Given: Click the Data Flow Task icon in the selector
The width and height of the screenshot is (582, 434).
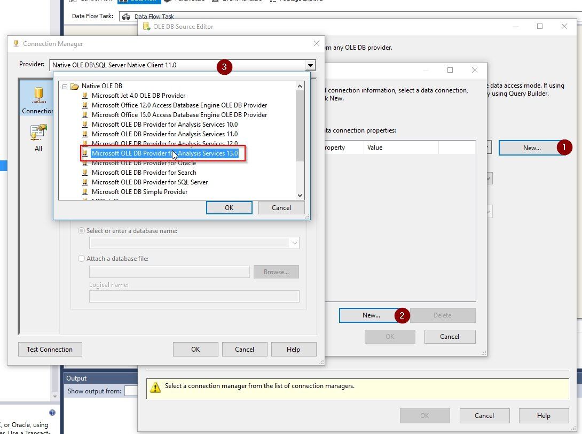Looking at the screenshot, I should [x=126, y=17].
